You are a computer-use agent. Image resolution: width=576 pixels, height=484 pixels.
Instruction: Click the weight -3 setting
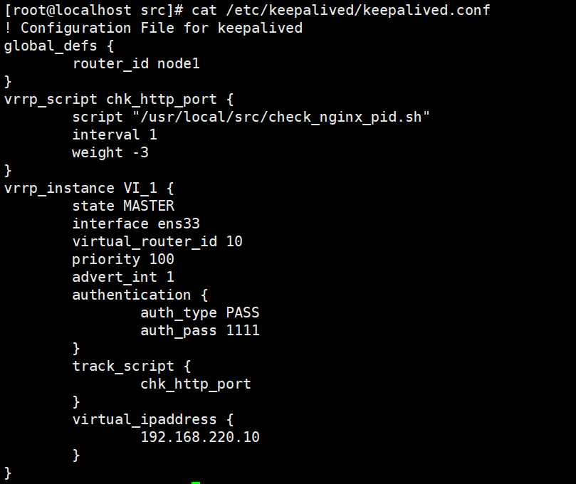click(x=110, y=153)
